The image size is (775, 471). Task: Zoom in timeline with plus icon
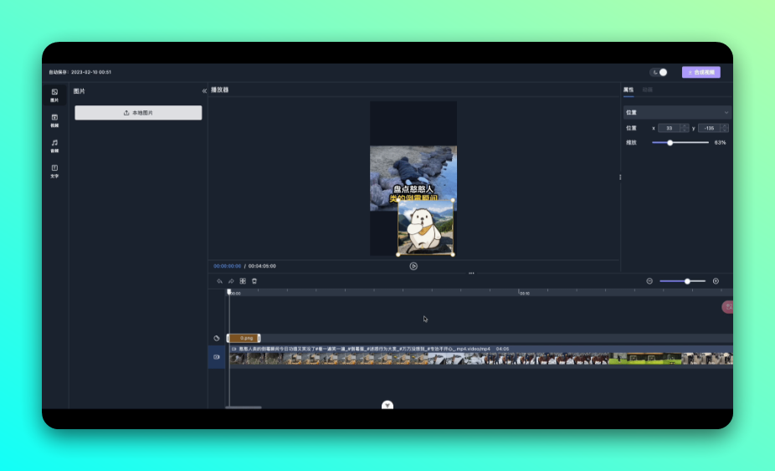point(716,281)
